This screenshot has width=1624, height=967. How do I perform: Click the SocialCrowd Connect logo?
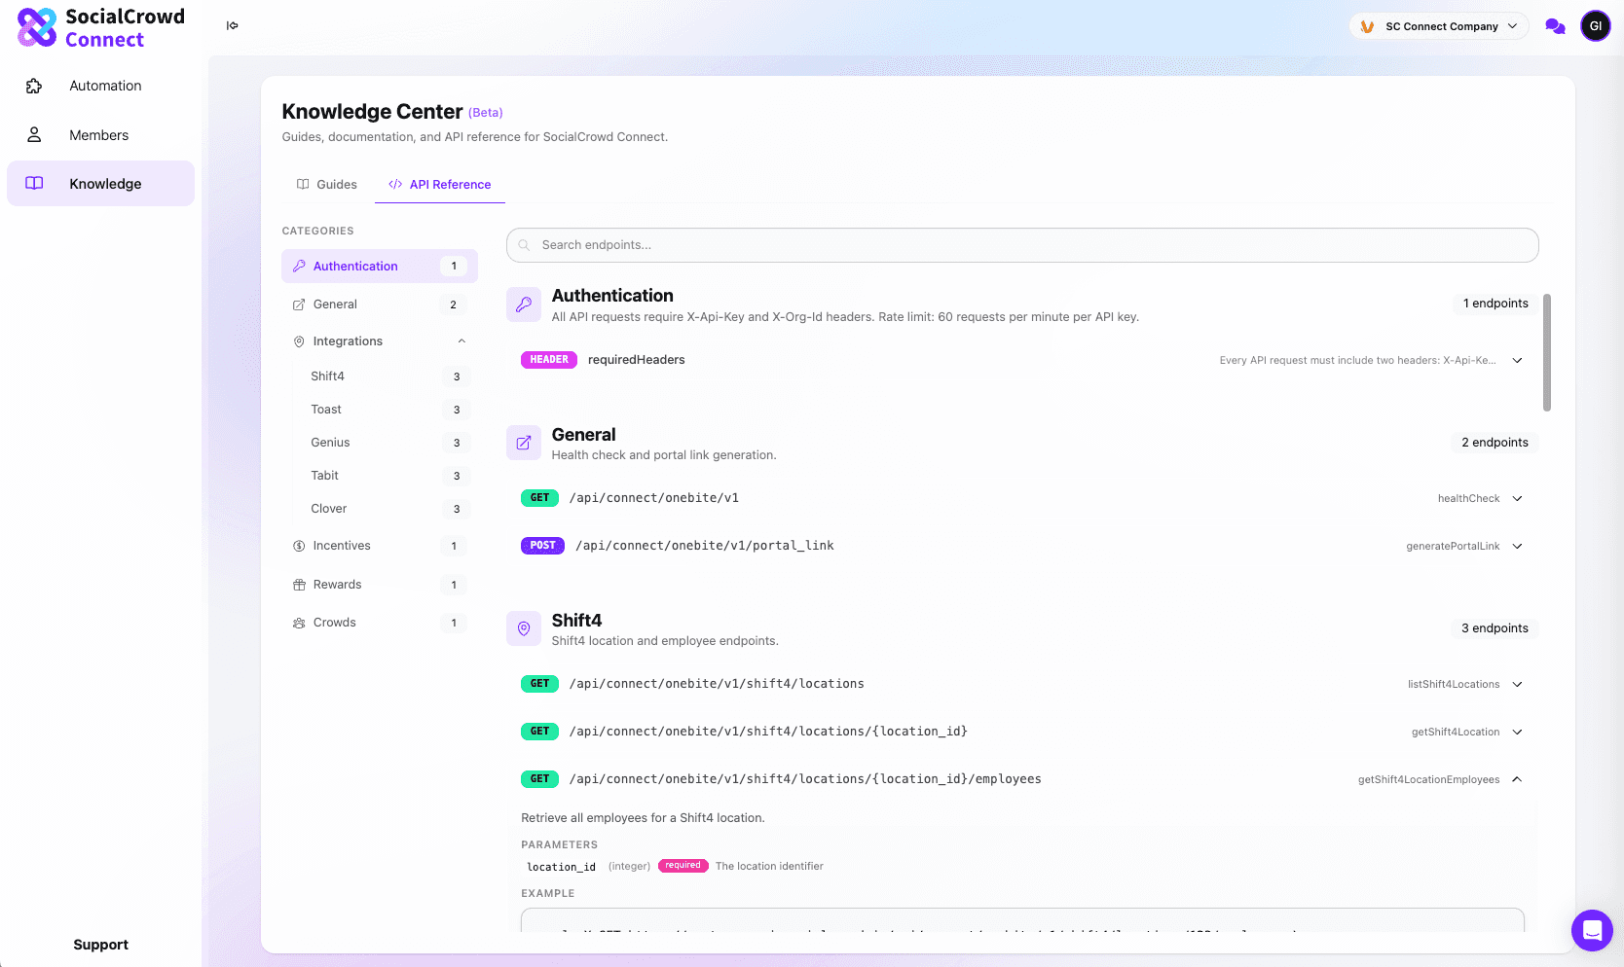point(101,27)
